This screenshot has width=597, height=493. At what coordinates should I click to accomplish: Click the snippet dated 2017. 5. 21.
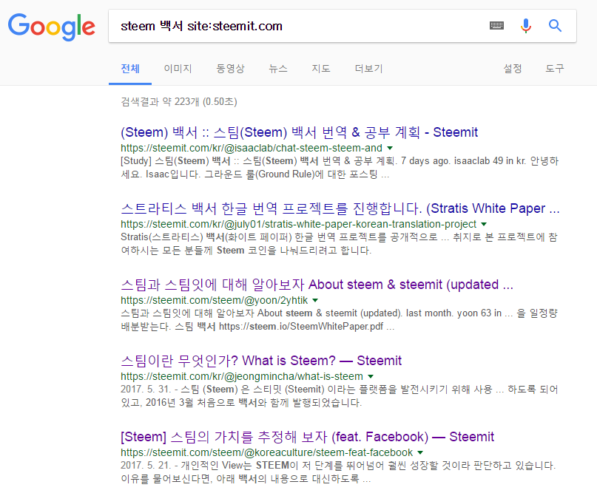[339, 472]
